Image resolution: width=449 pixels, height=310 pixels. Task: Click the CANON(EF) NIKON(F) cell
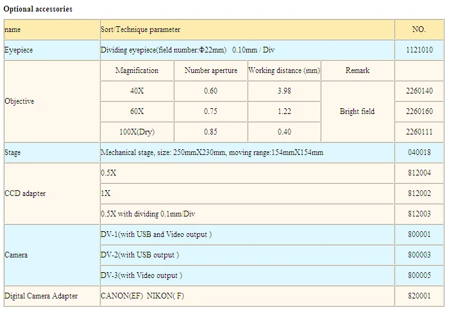tap(247, 296)
